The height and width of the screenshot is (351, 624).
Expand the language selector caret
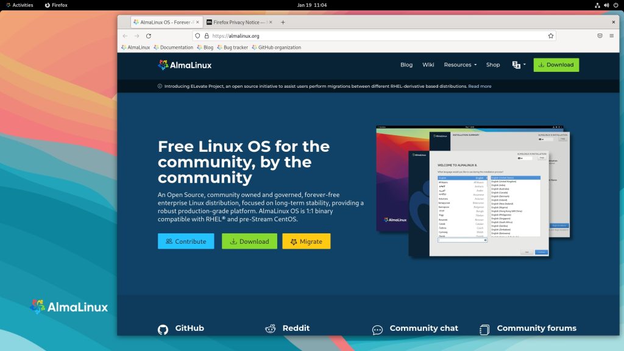tap(523, 65)
